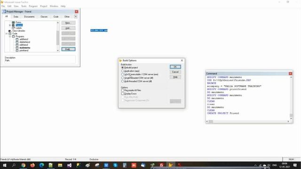Image resolution: width=301 pixels, height=169 pixels.
Task: Open the Windows Start menu
Action: [4, 165]
